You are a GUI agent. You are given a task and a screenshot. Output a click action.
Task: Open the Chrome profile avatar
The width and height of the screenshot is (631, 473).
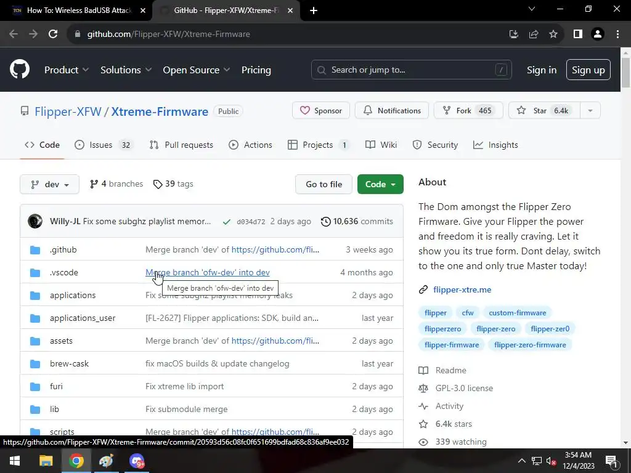tap(598, 34)
